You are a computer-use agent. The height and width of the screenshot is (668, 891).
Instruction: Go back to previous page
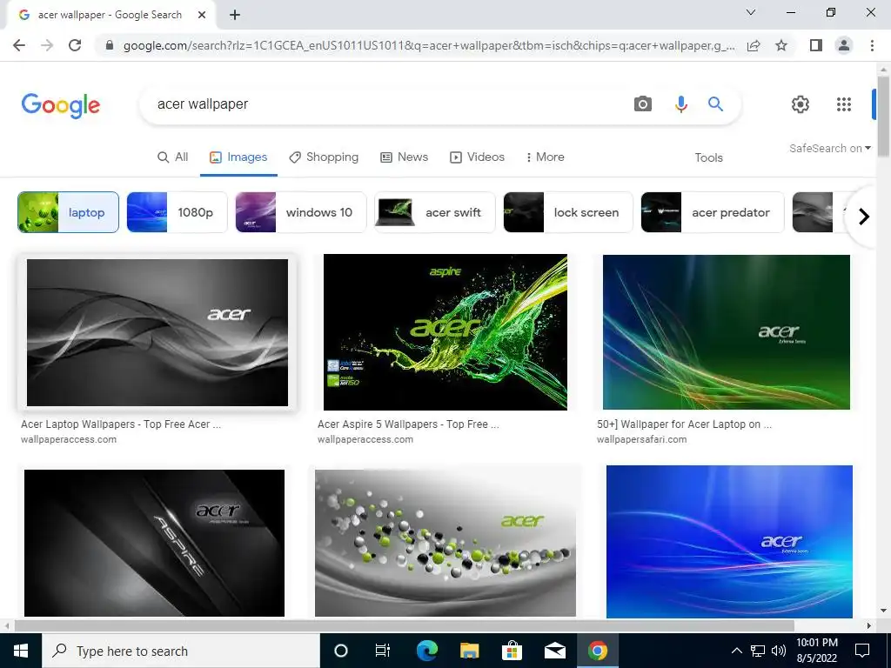19,45
